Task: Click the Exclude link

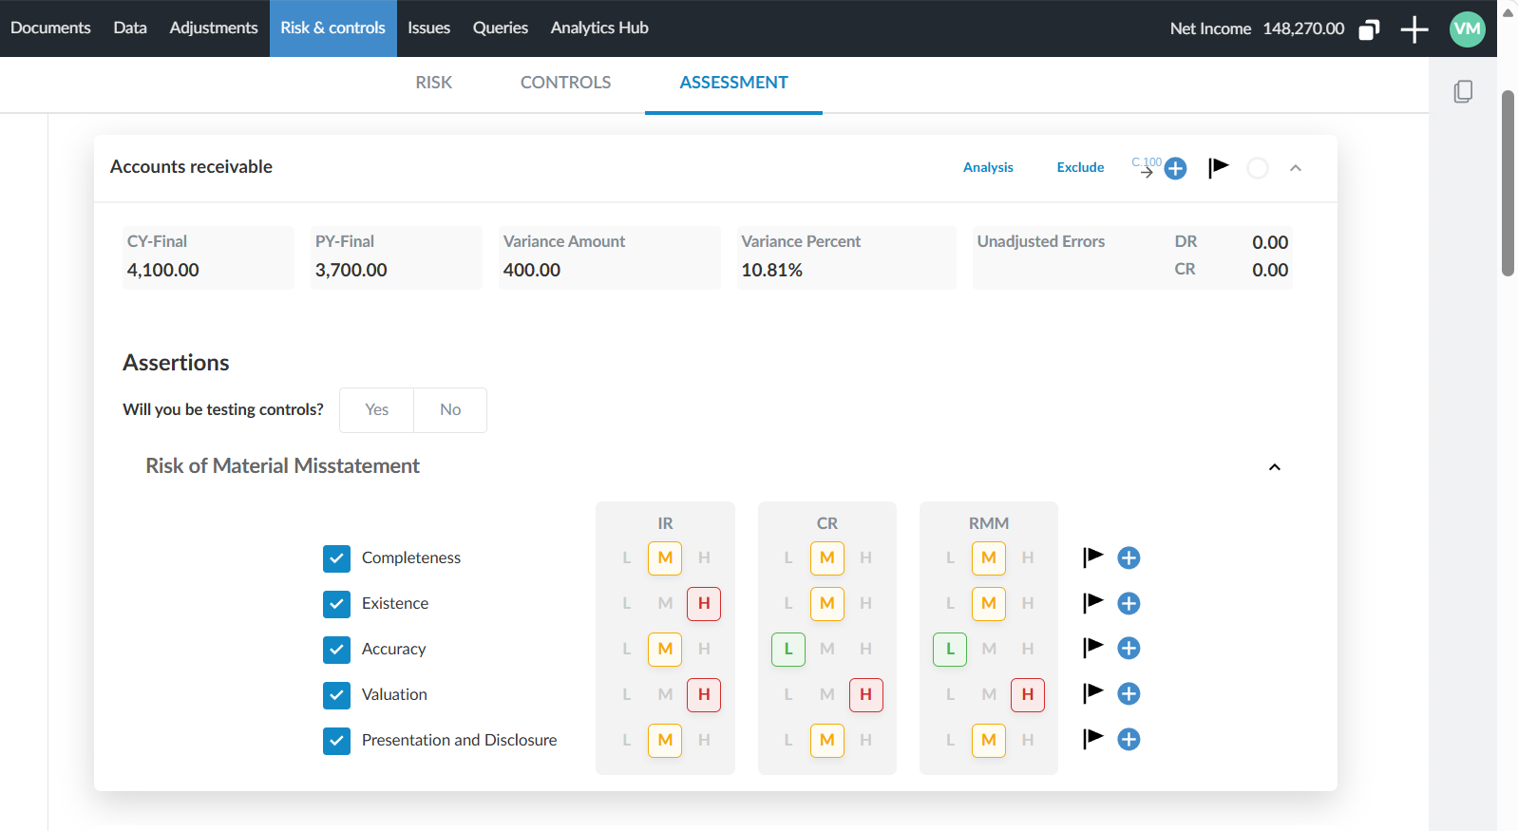Action: pos(1080,167)
